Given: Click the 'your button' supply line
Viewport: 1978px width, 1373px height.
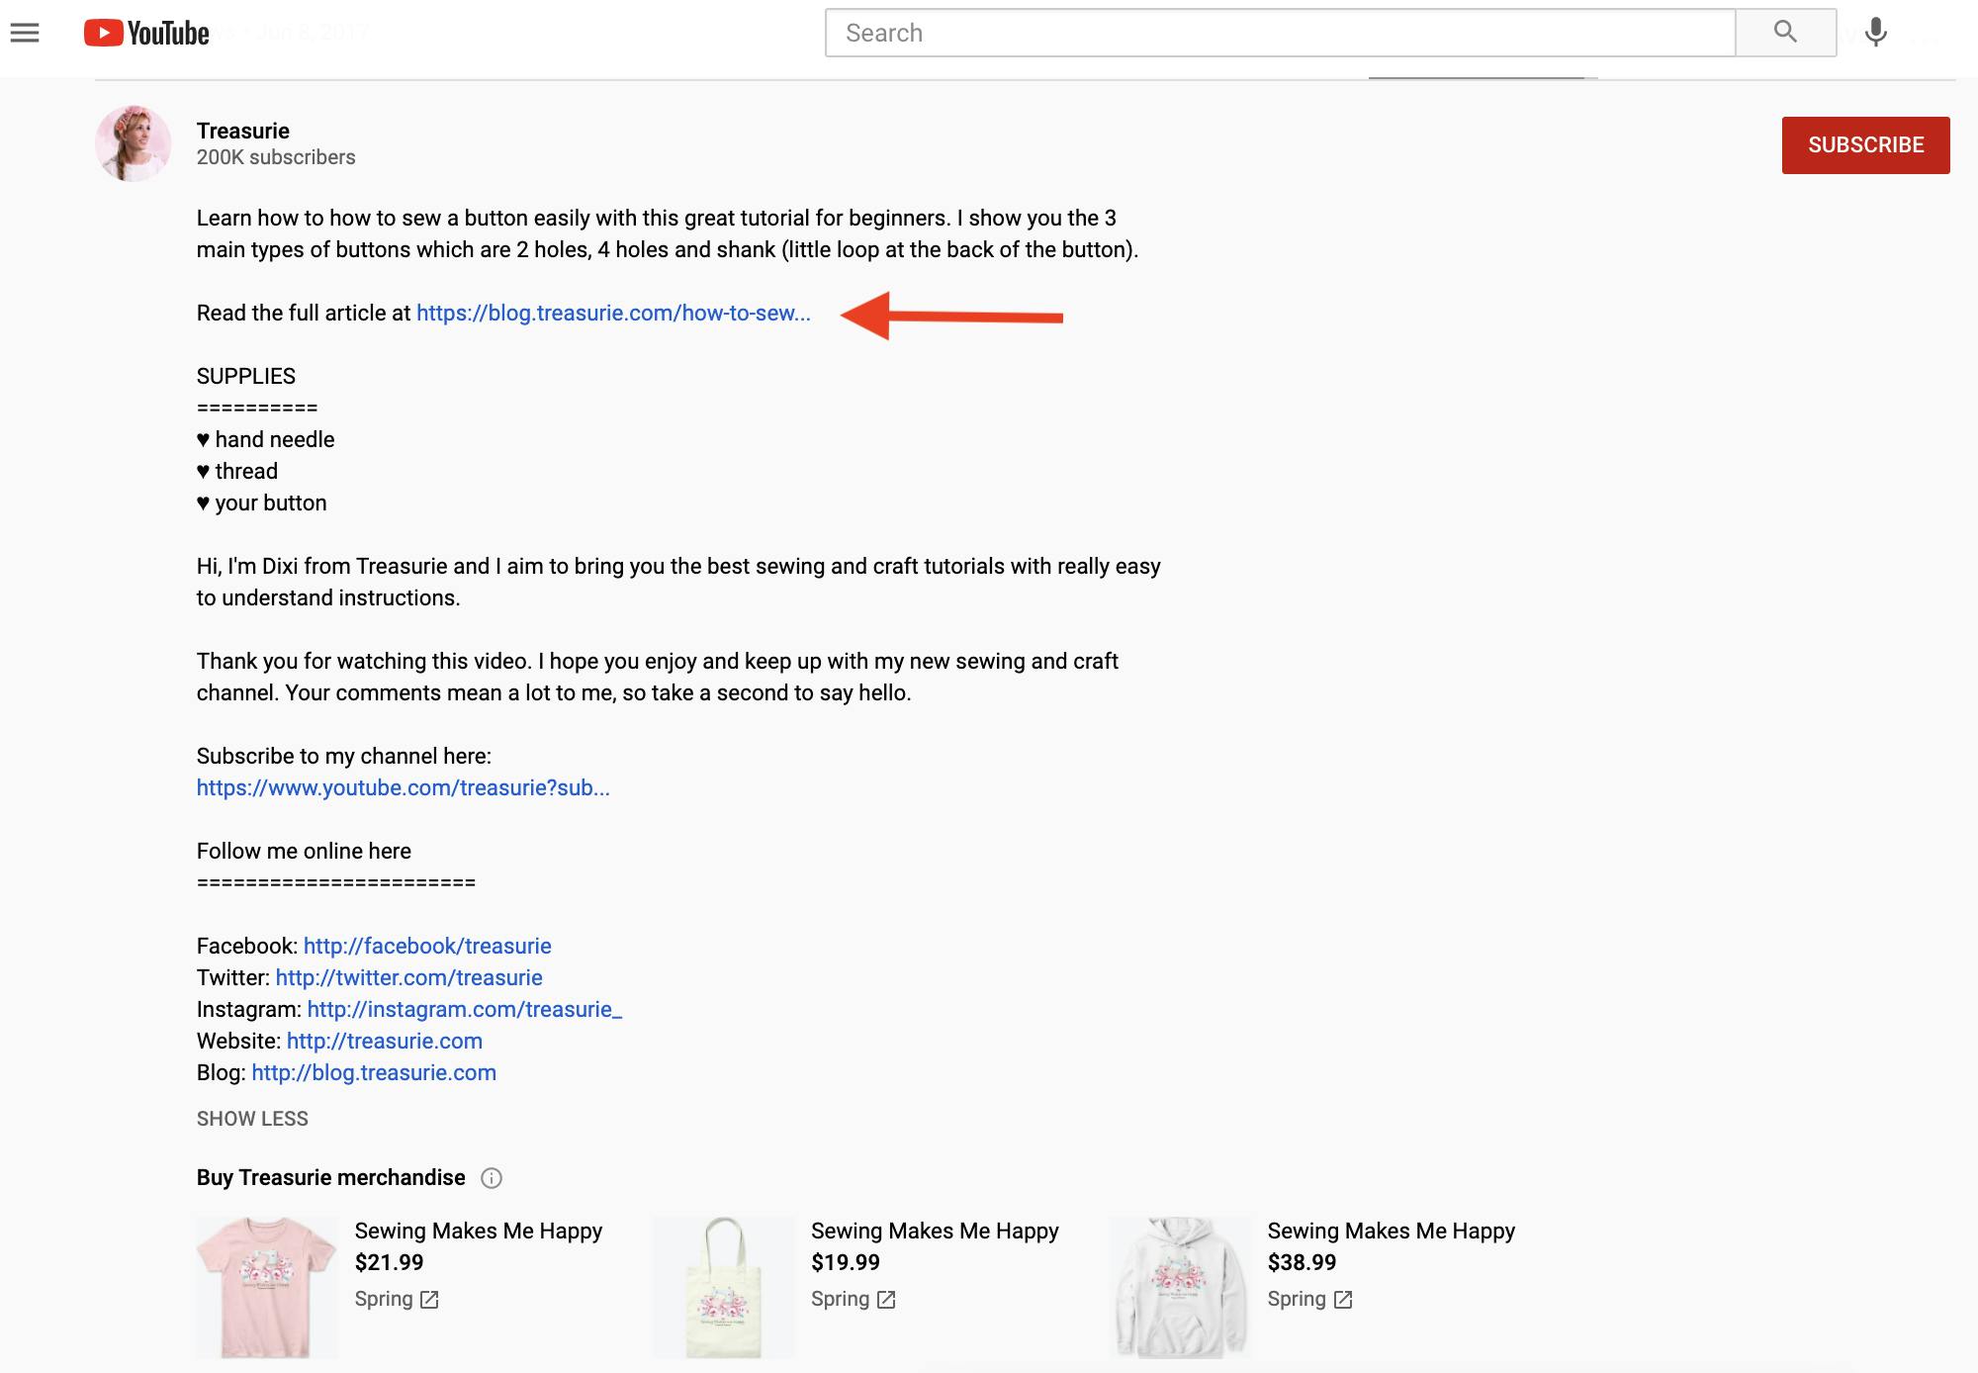Looking at the screenshot, I should (x=261, y=503).
